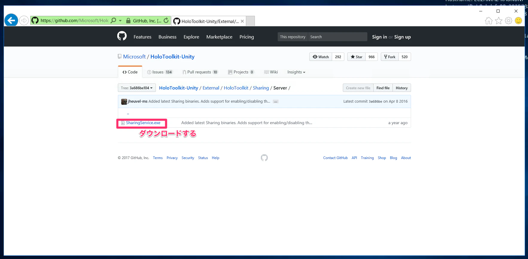Image resolution: width=528 pixels, height=259 pixels.
Task: Open the Tree 3a686be104 branch dropdown
Action: pyautogui.click(x=137, y=88)
